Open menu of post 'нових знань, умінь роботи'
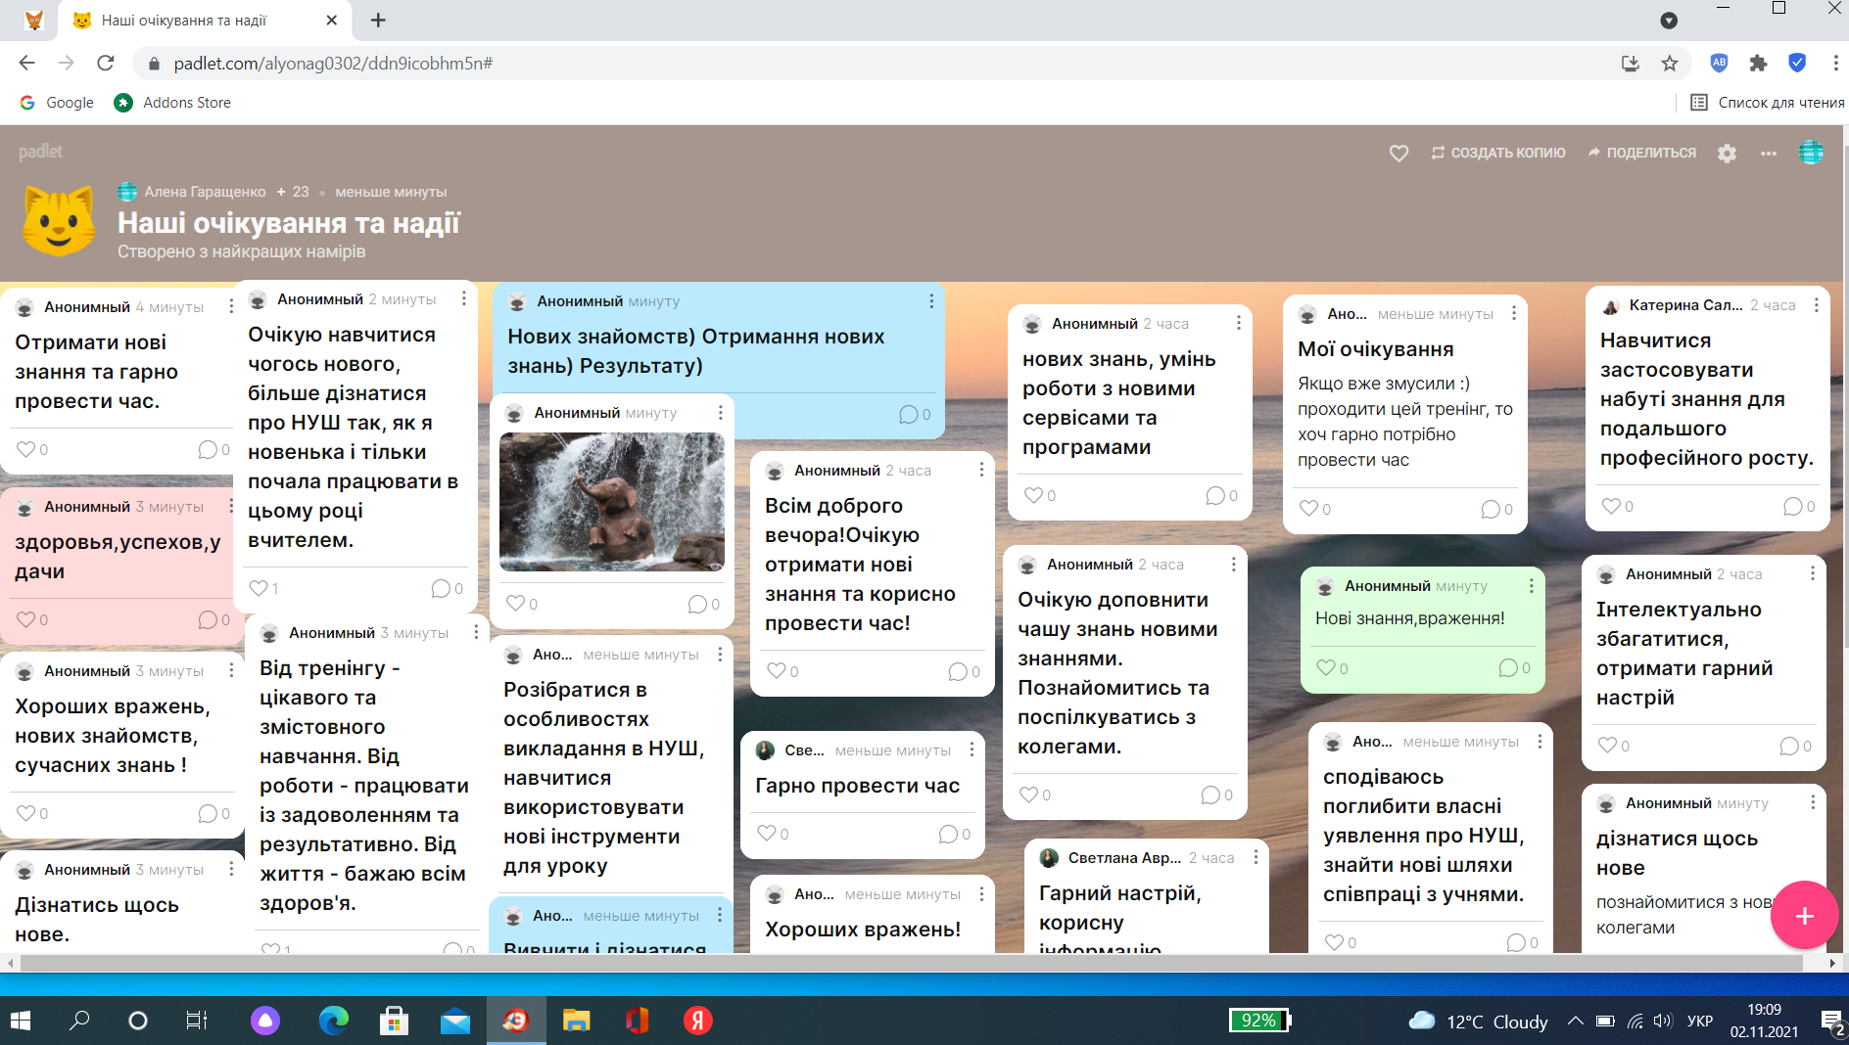 click(x=1239, y=323)
